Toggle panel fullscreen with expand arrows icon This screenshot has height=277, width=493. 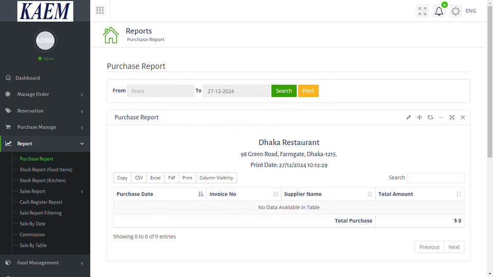(452, 117)
